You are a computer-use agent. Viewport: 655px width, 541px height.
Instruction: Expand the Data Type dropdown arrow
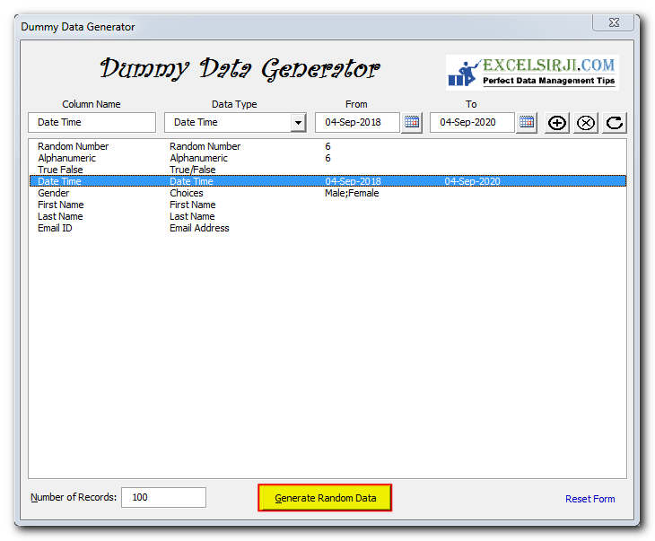pyautogui.click(x=298, y=123)
